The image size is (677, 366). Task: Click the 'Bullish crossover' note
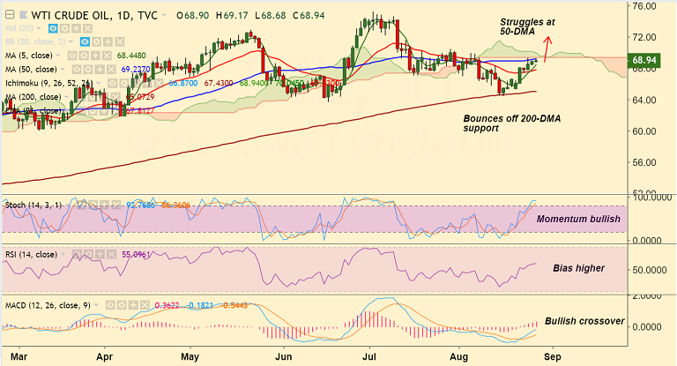pos(584,321)
